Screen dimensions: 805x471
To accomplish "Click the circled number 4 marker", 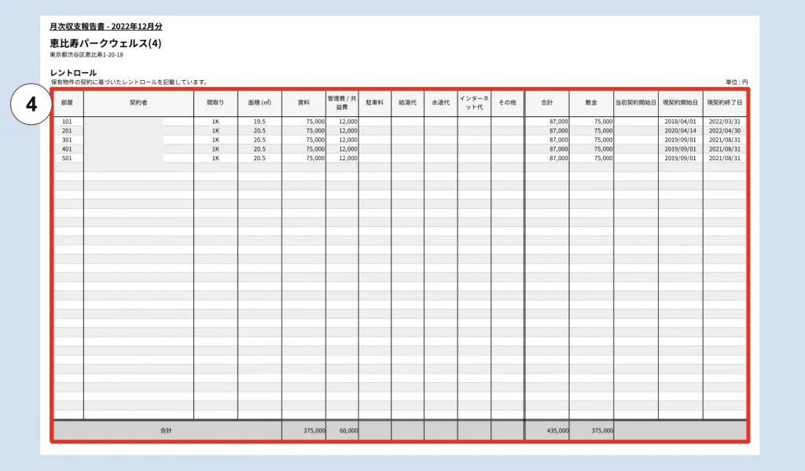I will 31,104.
